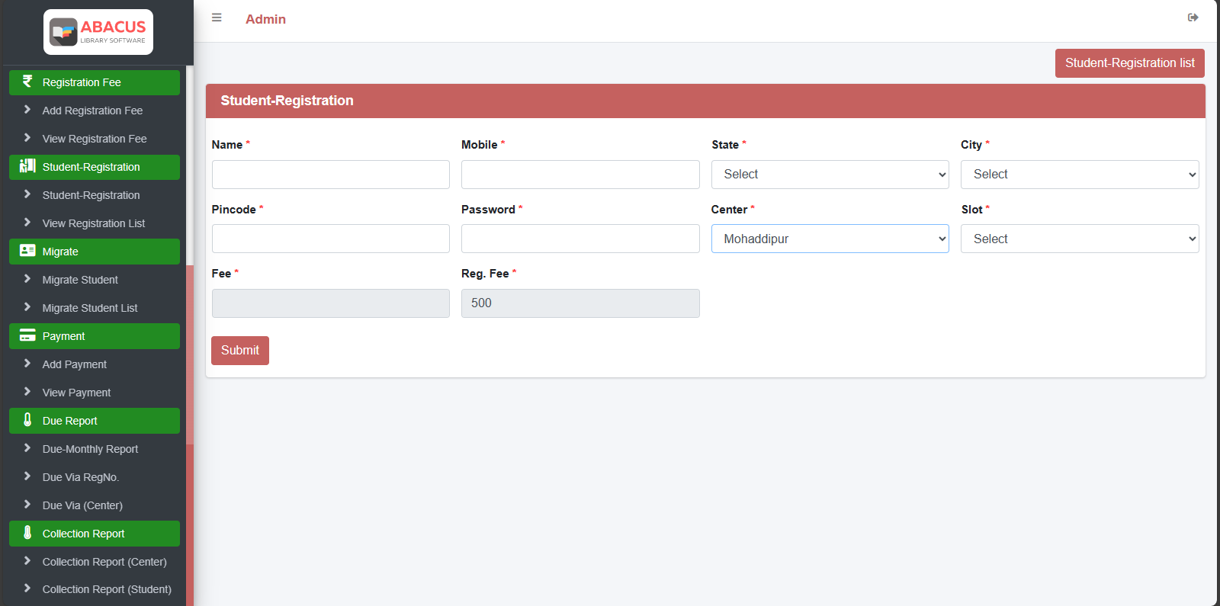Image resolution: width=1220 pixels, height=606 pixels.
Task: Go to View Payment
Action: pyautogui.click(x=76, y=393)
